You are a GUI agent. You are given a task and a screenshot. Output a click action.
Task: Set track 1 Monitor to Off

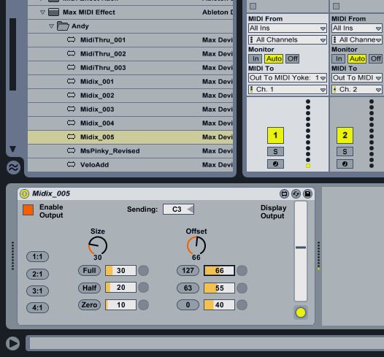[293, 58]
